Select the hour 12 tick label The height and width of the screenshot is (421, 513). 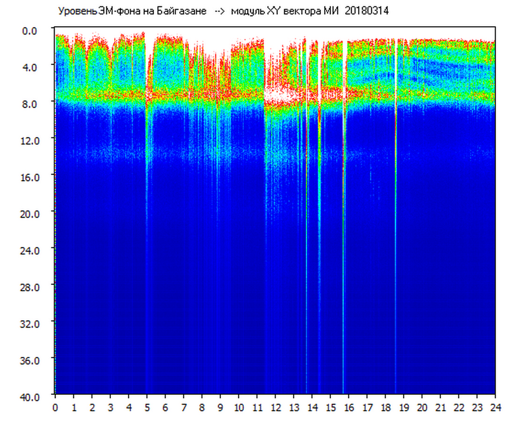[x=275, y=407]
